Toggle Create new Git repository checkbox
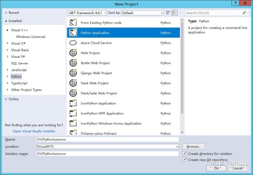Screen dimensions: 253x175 pyautogui.click(x=185, y=159)
